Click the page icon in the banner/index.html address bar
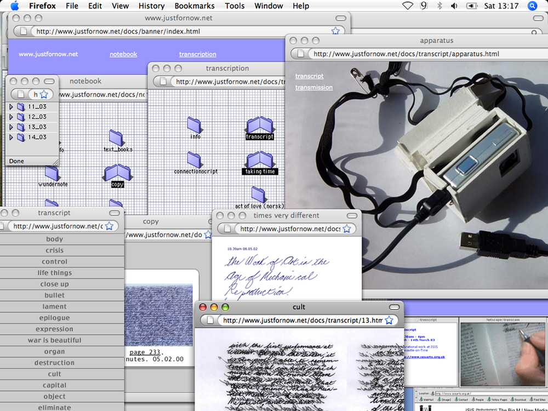 24,31
